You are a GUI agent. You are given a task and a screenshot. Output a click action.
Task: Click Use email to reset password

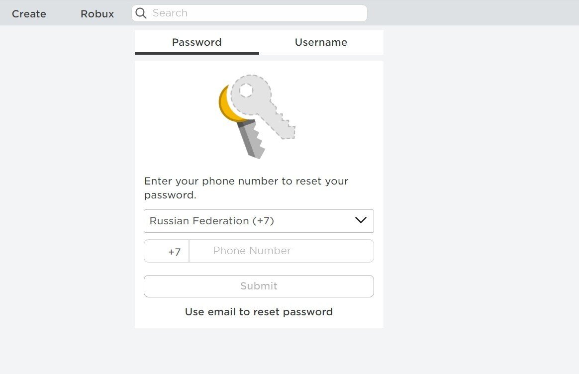click(x=259, y=312)
